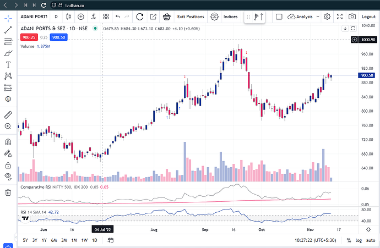This screenshot has width=380, height=248.
Task: Click the chart refresh icon in toolbar
Action: (x=139, y=16)
